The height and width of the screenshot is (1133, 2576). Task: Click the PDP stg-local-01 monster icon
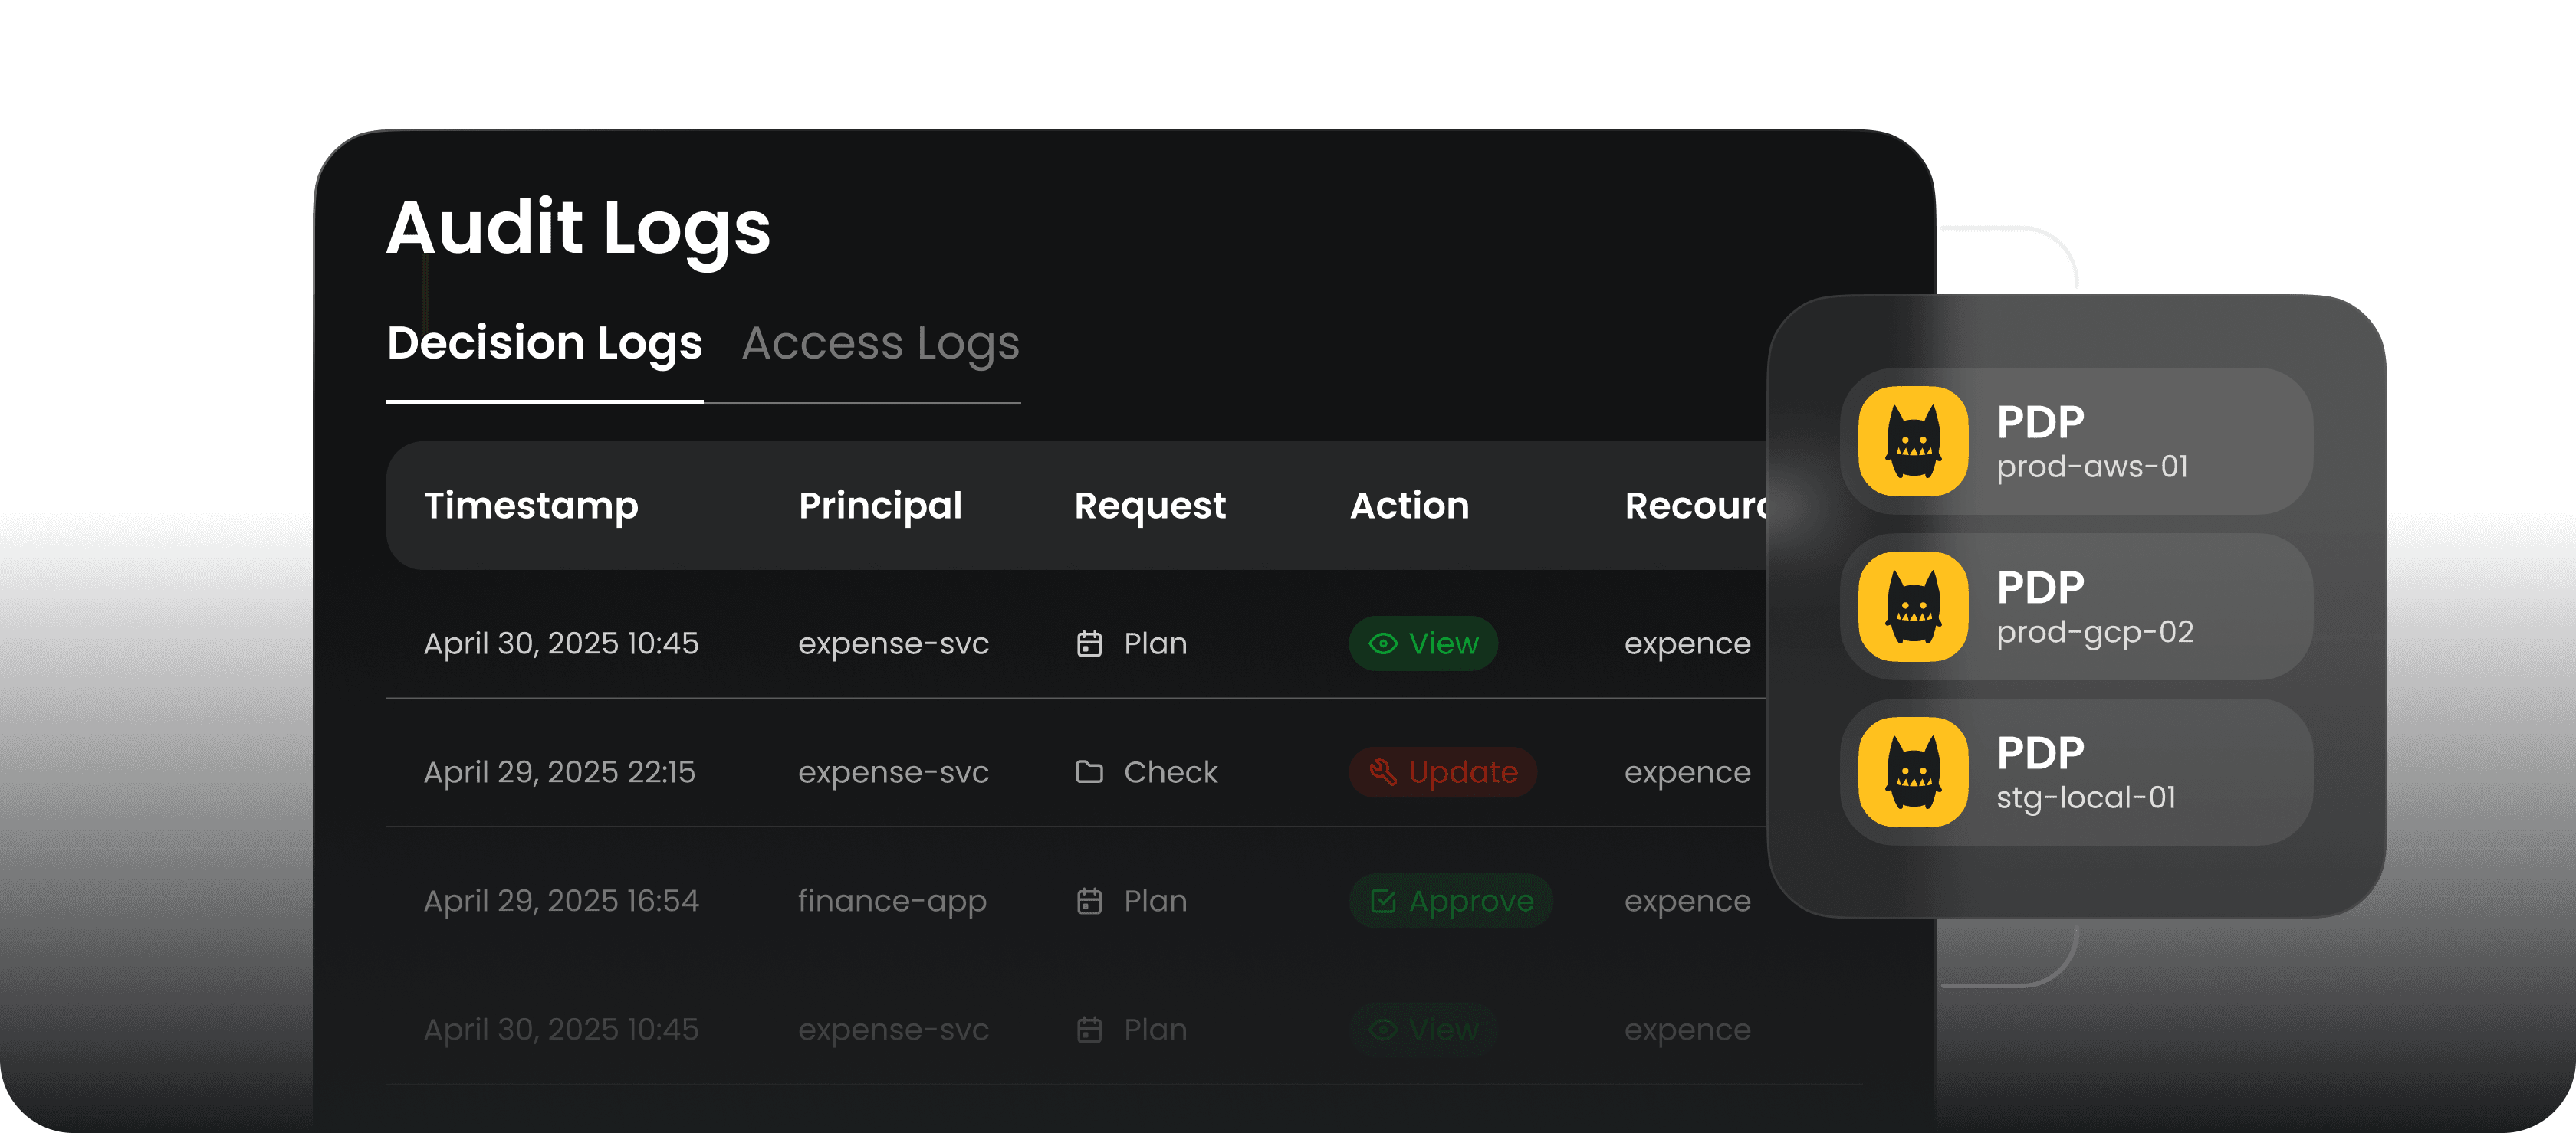click(1912, 772)
